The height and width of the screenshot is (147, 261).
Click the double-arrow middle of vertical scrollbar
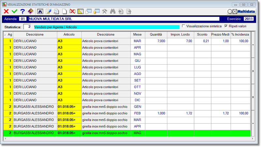(253, 71)
